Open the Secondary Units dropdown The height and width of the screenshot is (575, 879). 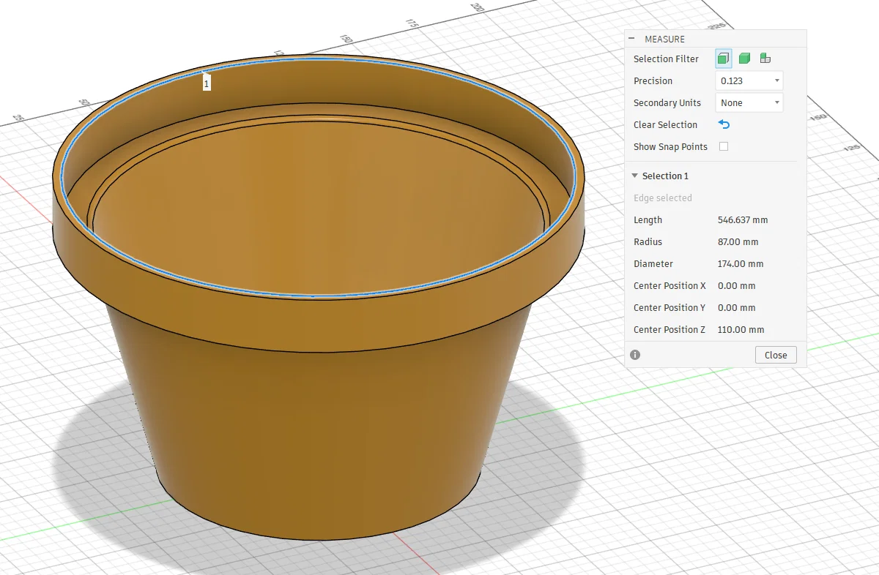click(749, 102)
